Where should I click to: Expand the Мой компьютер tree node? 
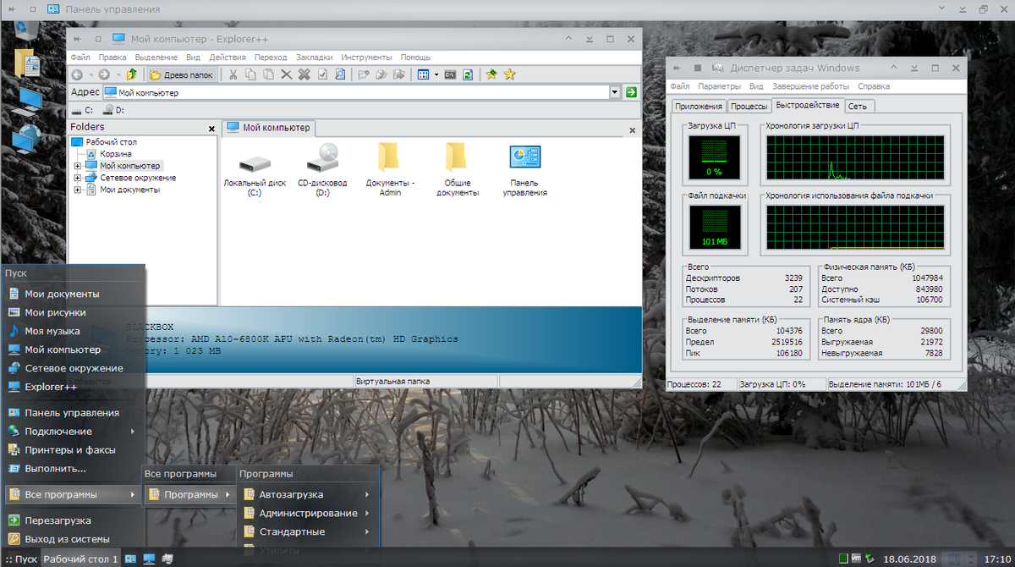click(78, 166)
